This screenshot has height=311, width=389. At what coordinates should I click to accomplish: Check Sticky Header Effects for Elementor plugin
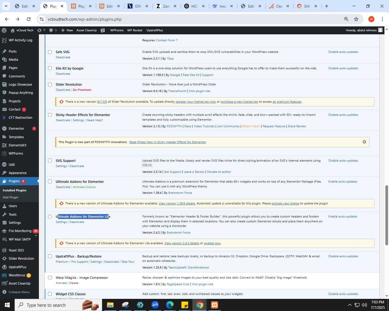pos(50,115)
